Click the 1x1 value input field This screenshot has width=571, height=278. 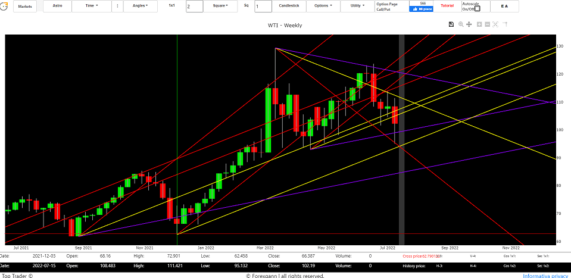click(x=194, y=7)
